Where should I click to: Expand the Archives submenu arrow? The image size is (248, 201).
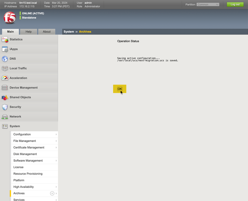[56, 193]
